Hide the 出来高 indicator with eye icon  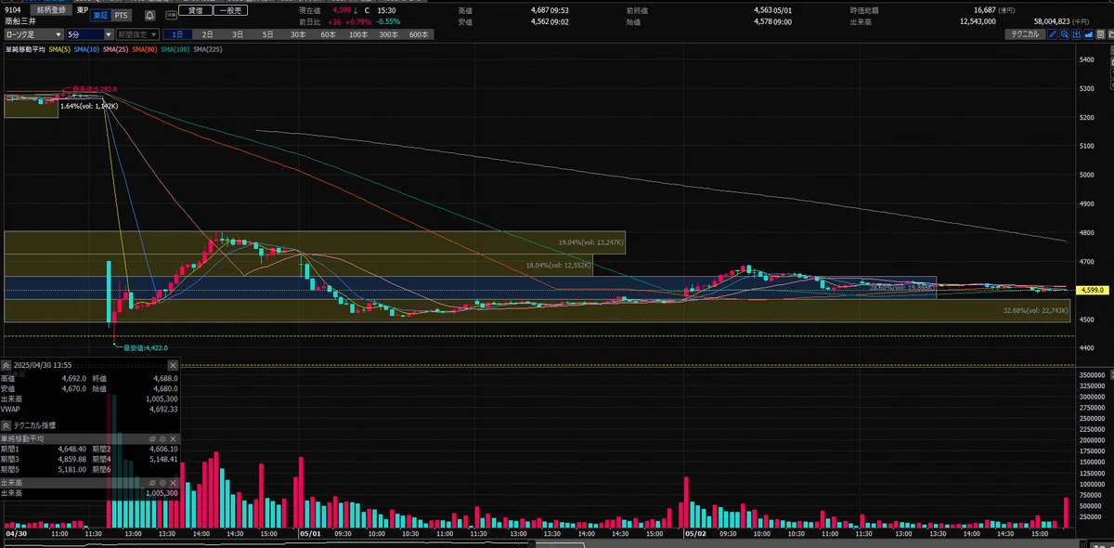click(152, 483)
